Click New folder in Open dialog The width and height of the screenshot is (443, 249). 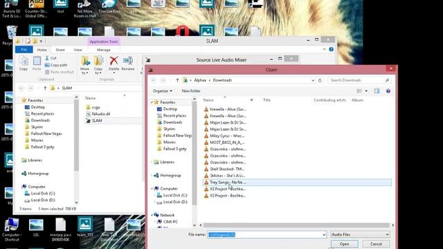click(191, 91)
